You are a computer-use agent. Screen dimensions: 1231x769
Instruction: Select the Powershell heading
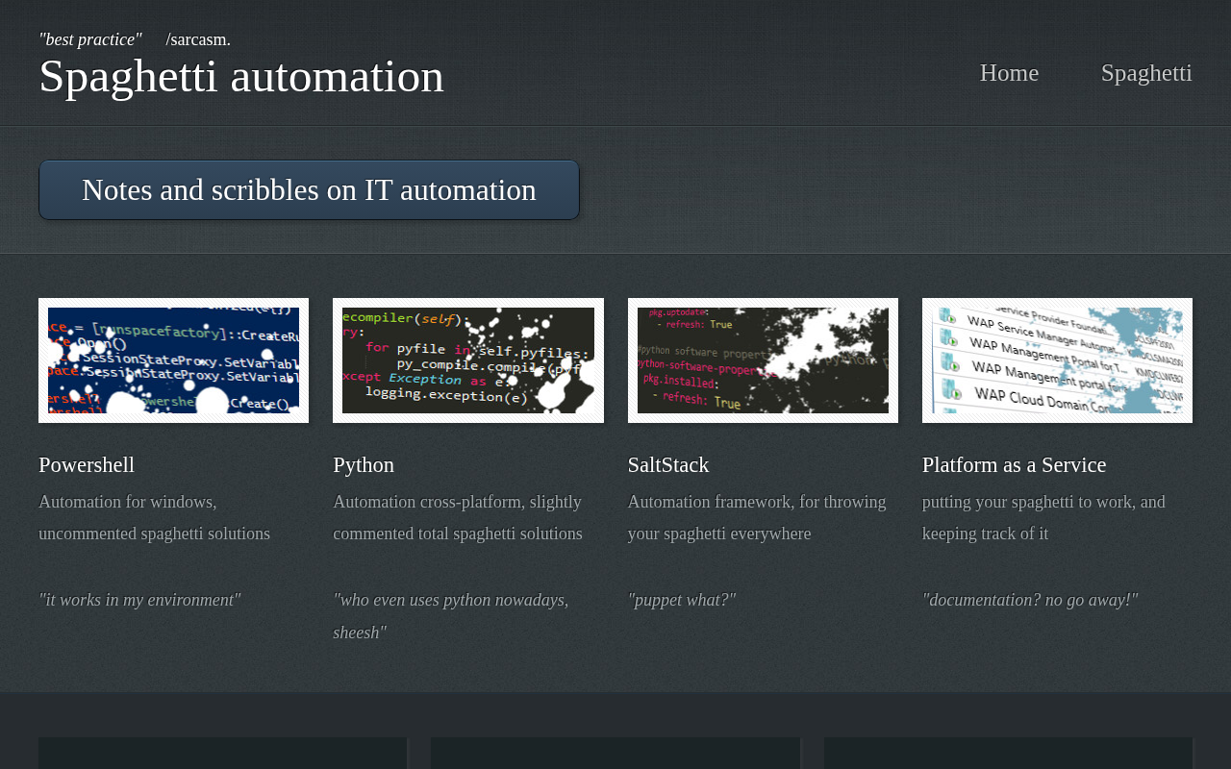tap(87, 465)
